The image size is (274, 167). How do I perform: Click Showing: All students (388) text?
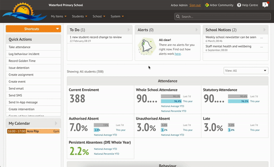tap(85, 71)
